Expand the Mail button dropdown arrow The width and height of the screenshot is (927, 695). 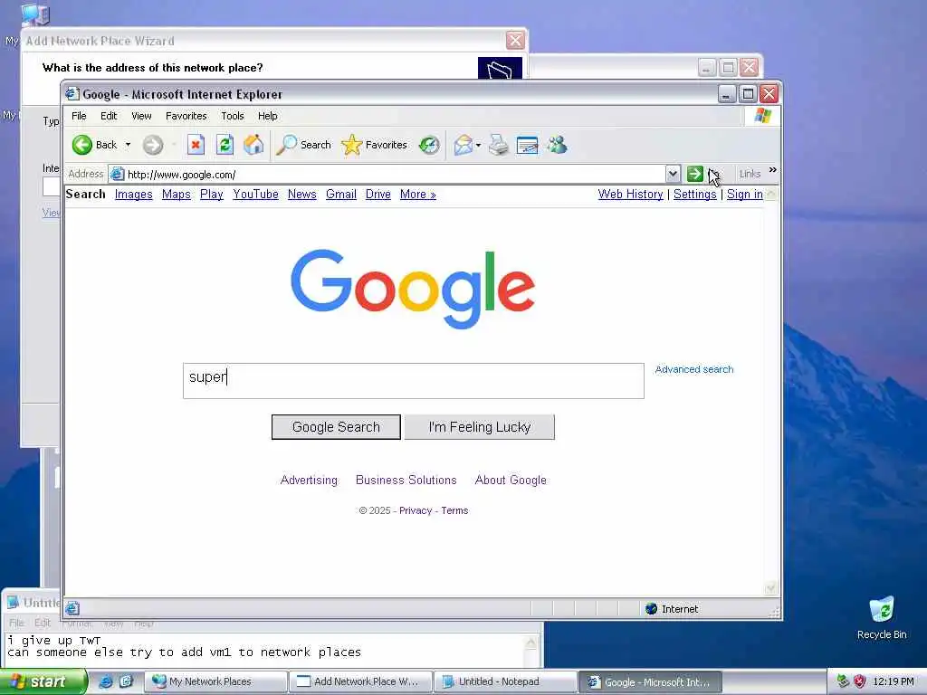(x=478, y=145)
